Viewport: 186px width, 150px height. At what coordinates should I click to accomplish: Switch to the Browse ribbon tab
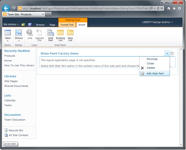[40, 25]
